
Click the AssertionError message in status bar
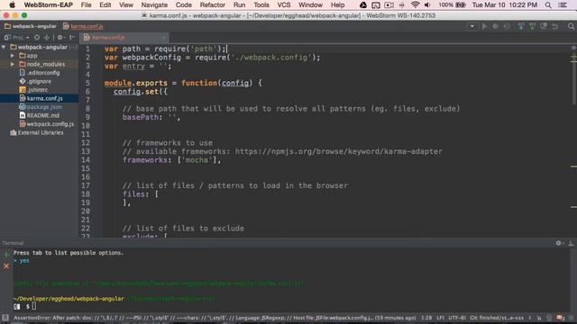coord(215,318)
